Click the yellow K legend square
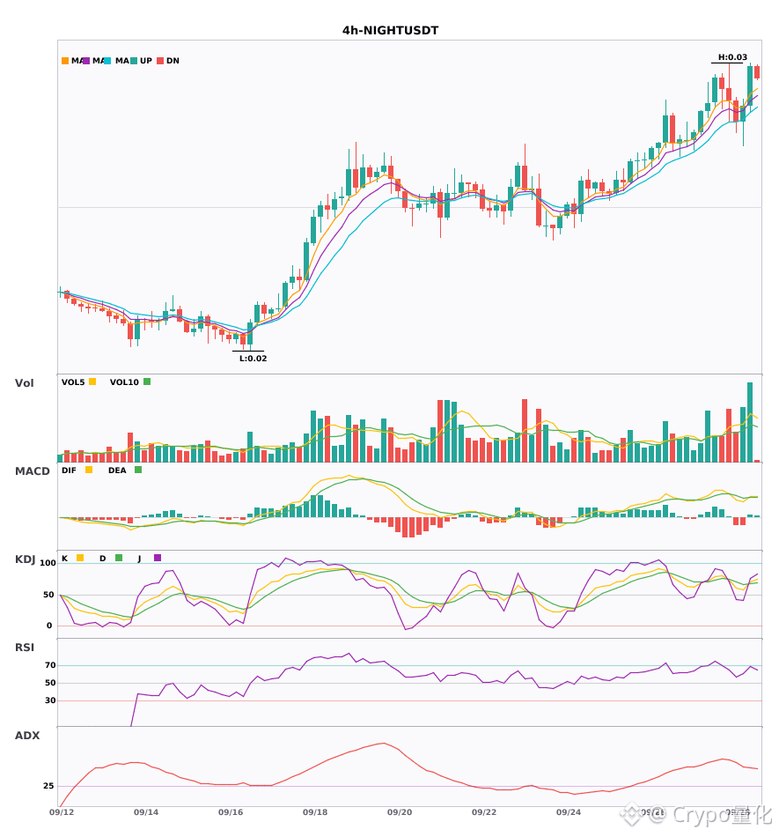Image resolution: width=779 pixels, height=837 pixels. 80,558
